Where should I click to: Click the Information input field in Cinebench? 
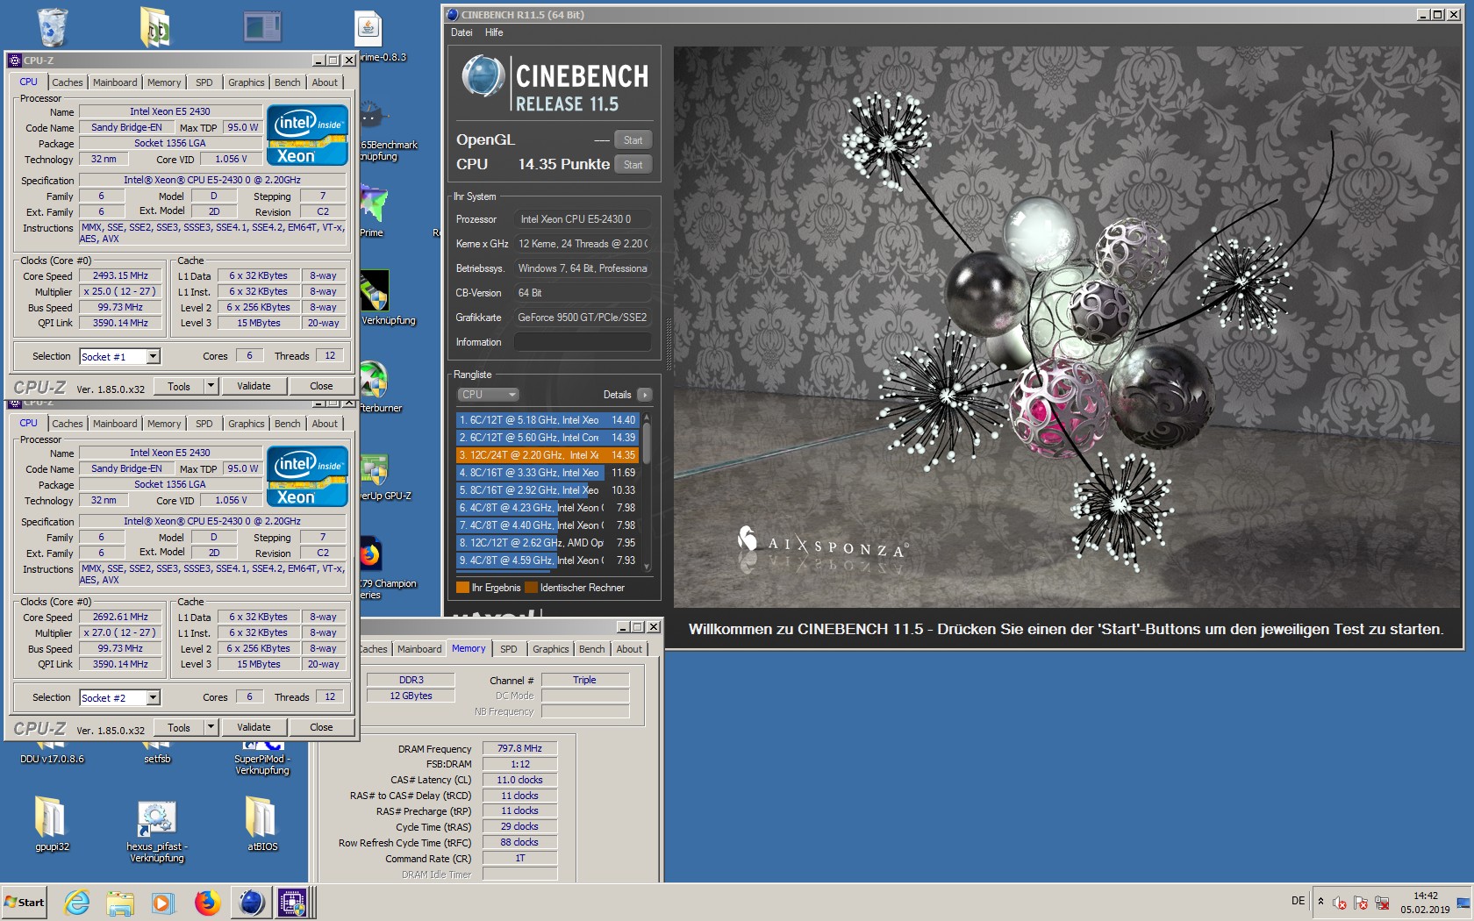583,342
